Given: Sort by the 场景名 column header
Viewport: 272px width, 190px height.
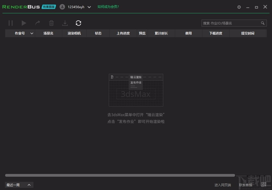Looking at the screenshot, I should [x=48, y=33].
